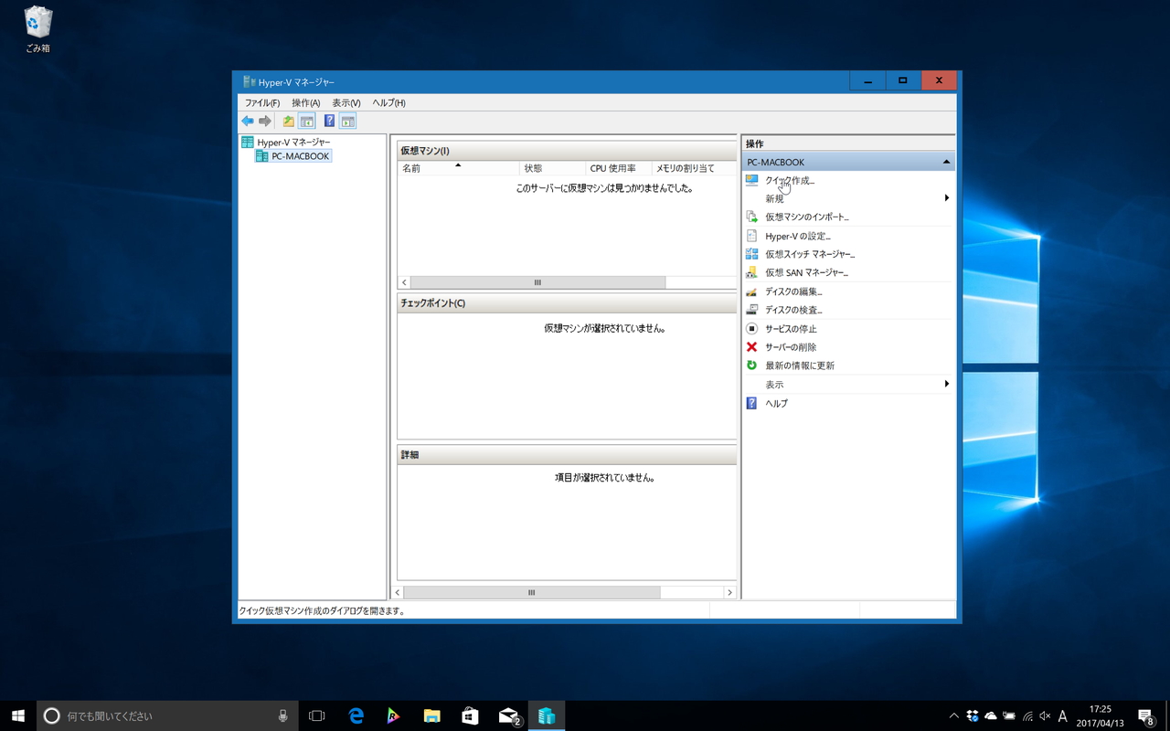Open the 表示(V) menu in the menu bar

point(346,103)
